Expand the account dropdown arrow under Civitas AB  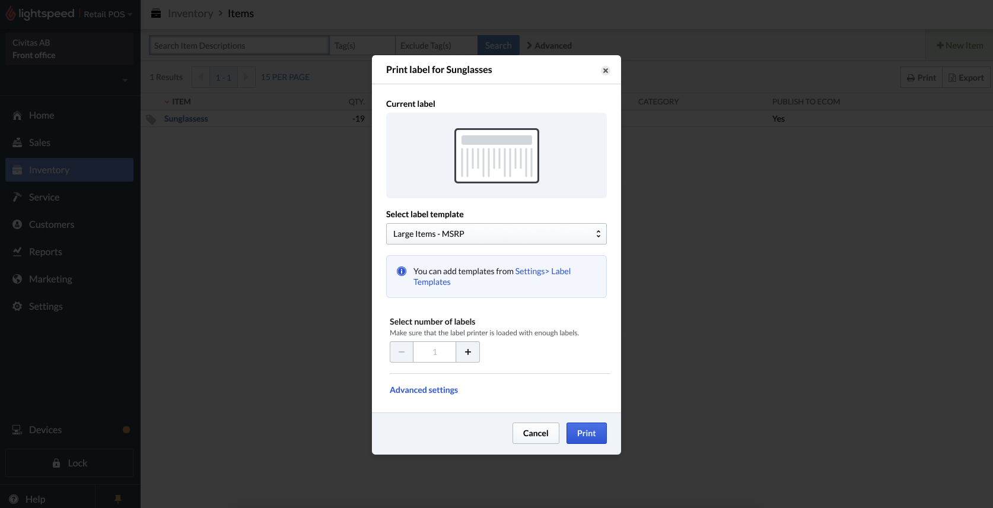pyautogui.click(x=125, y=80)
